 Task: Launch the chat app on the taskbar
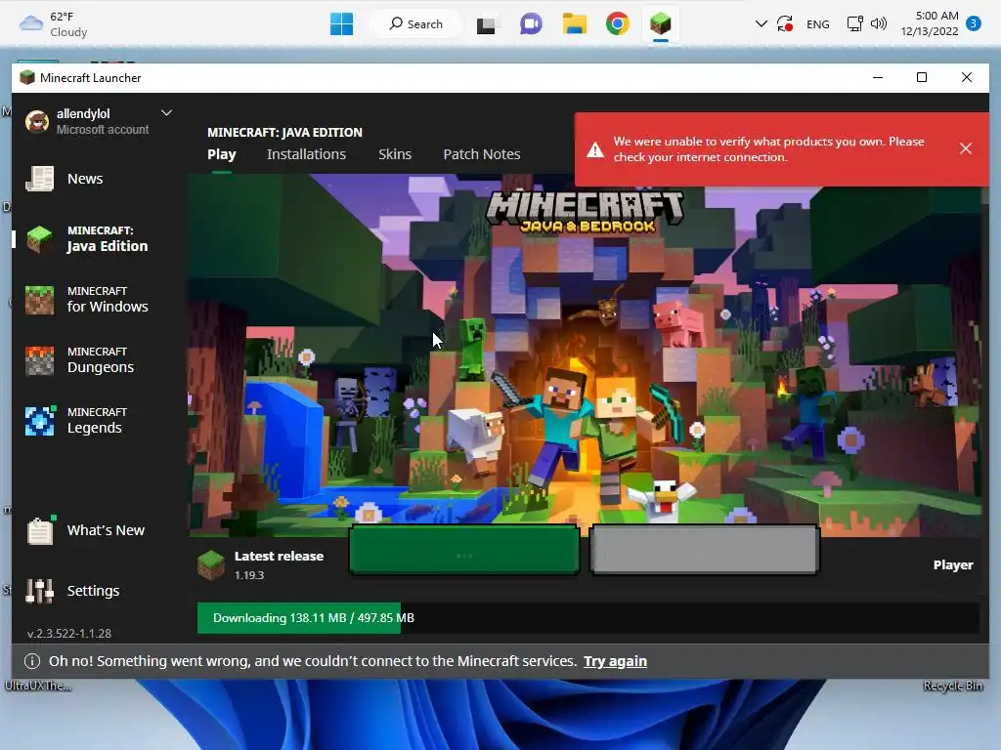point(531,24)
